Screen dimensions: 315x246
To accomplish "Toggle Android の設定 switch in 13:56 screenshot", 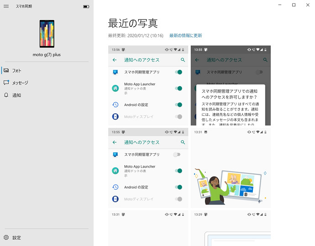I will 178,105.
